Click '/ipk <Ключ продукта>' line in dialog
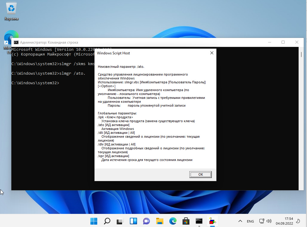 coord(115,117)
